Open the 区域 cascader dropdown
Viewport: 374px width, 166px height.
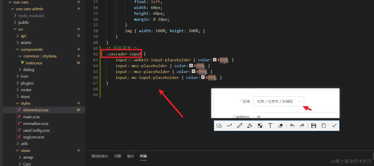point(278,101)
